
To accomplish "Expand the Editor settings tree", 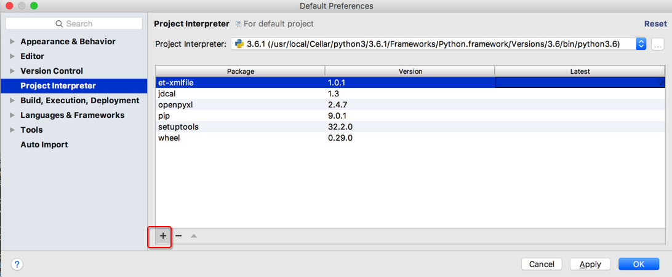I will coord(12,57).
